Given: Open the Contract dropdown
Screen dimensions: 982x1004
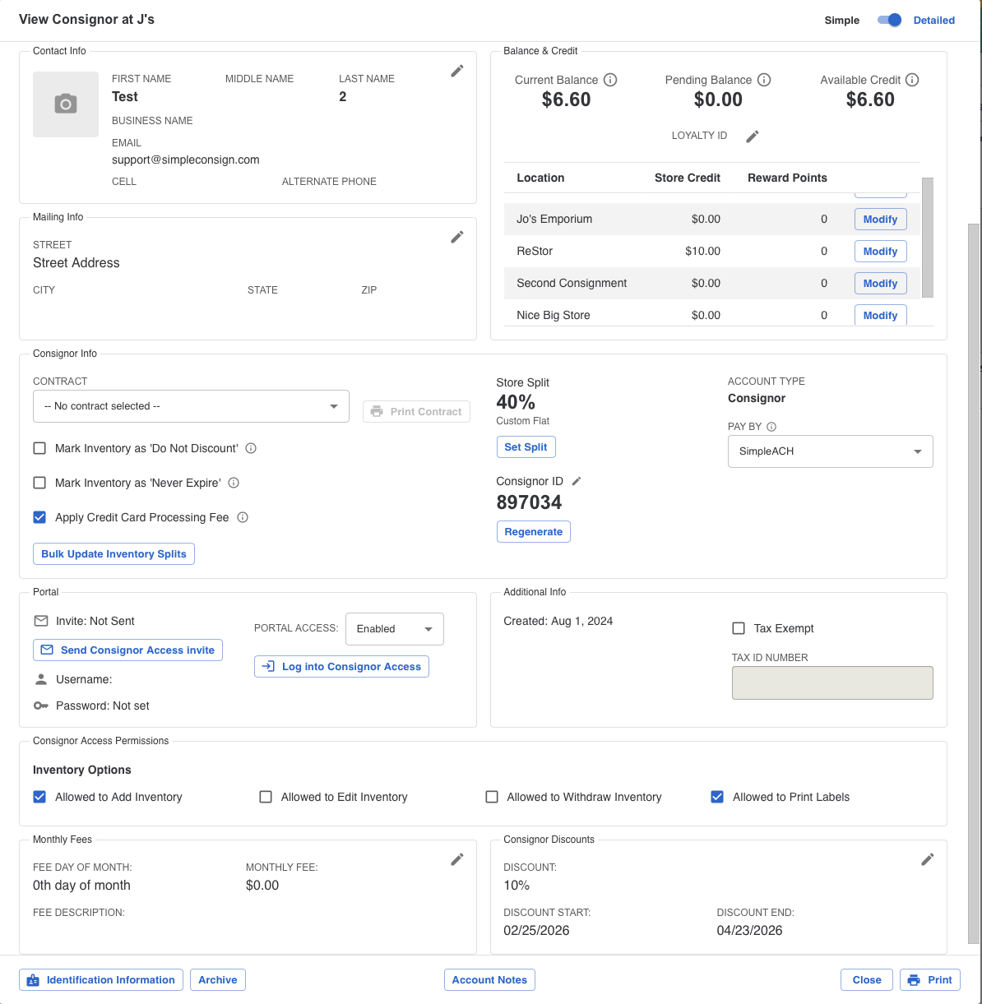Looking at the screenshot, I should click(191, 406).
